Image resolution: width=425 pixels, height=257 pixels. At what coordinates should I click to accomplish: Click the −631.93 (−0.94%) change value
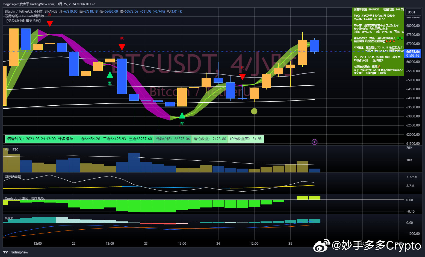coord(152,11)
